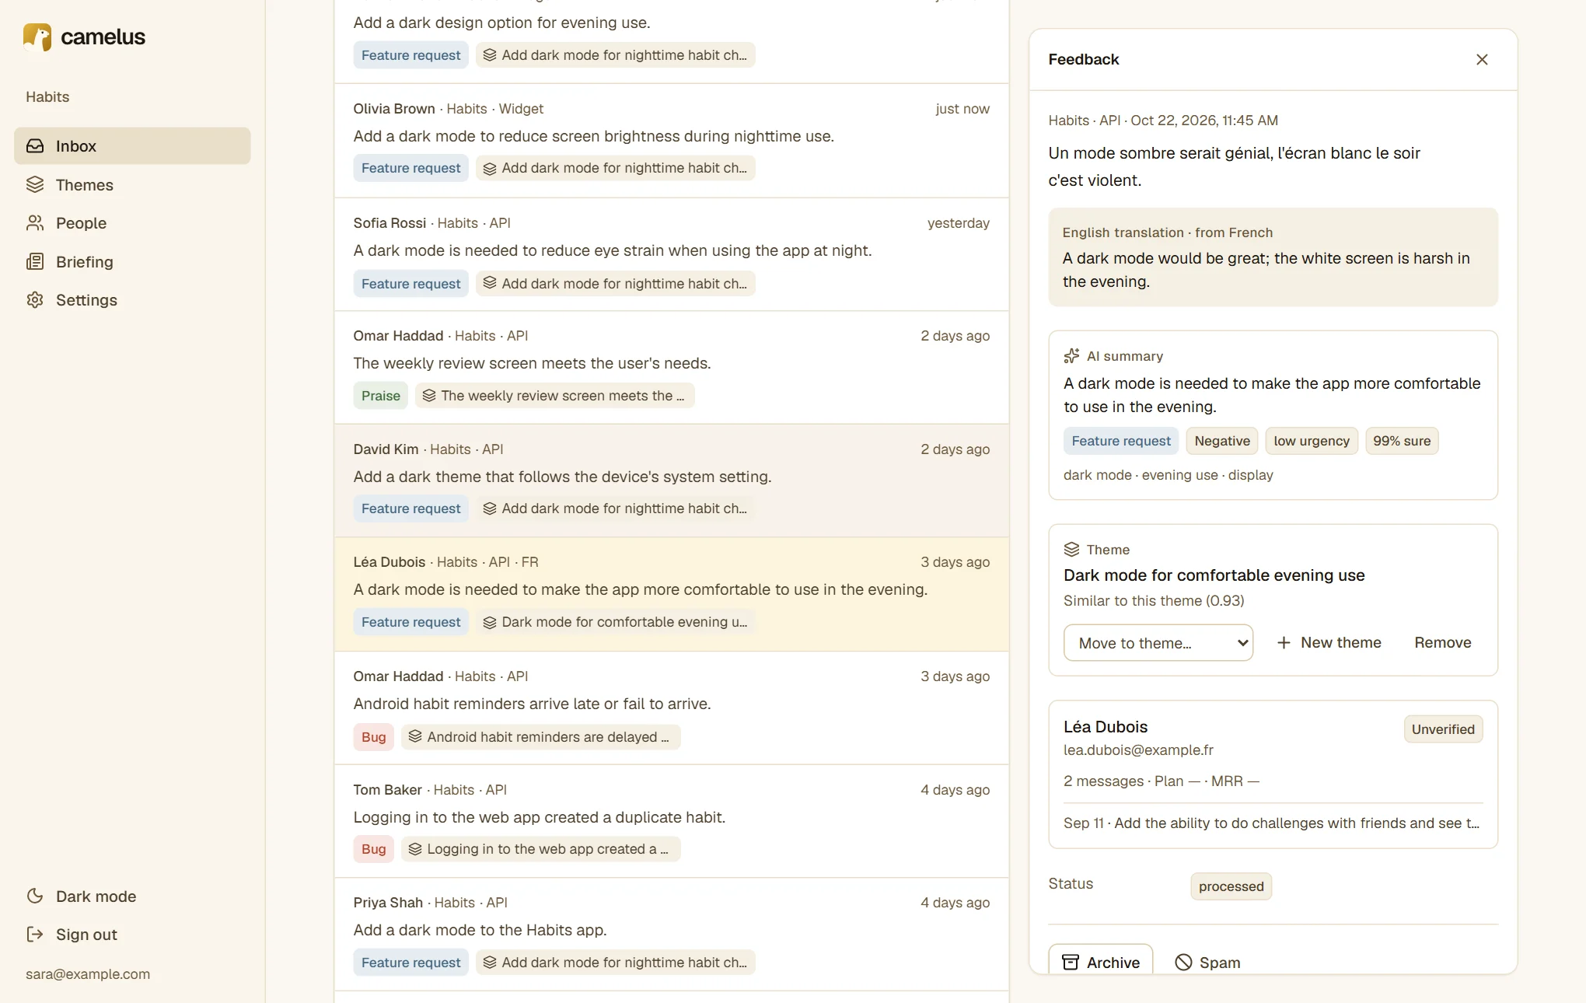Select the Negative sentiment tag
Image resolution: width=1586 pixels, height=1003 pixels.
[x=1222, y=441]
